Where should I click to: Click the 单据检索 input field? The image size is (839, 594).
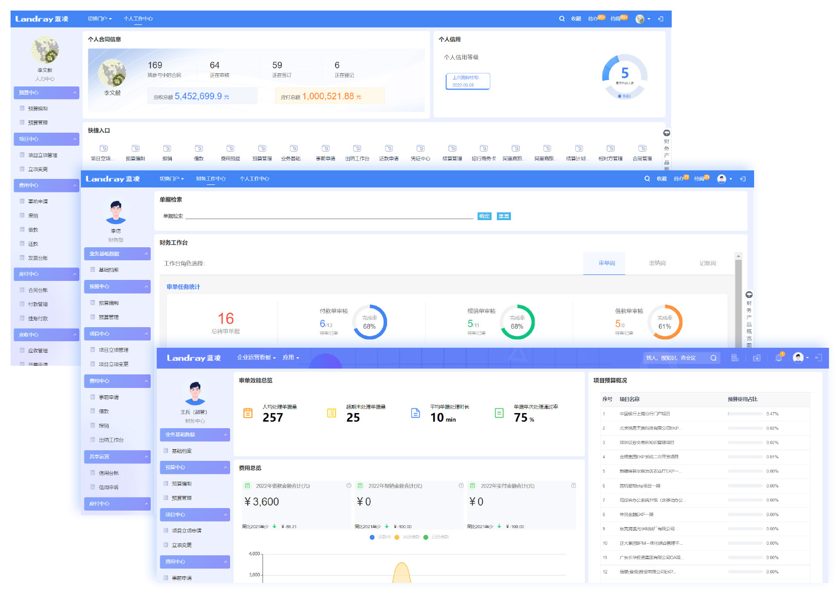(x=330, y=216)
